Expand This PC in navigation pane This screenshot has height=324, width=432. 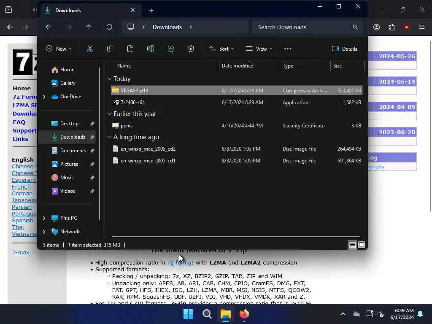pyautogui.click(x=44, y=218)
